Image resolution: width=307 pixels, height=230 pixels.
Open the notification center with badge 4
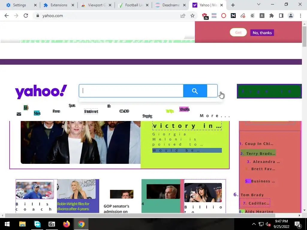click(298, 224)
